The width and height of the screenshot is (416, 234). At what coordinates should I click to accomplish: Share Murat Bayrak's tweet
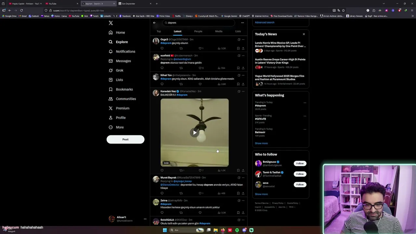243,193
